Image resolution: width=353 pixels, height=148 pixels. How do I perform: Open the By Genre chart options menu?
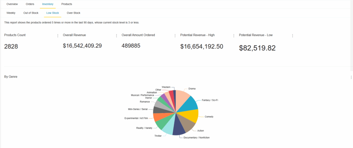point(351,77)
